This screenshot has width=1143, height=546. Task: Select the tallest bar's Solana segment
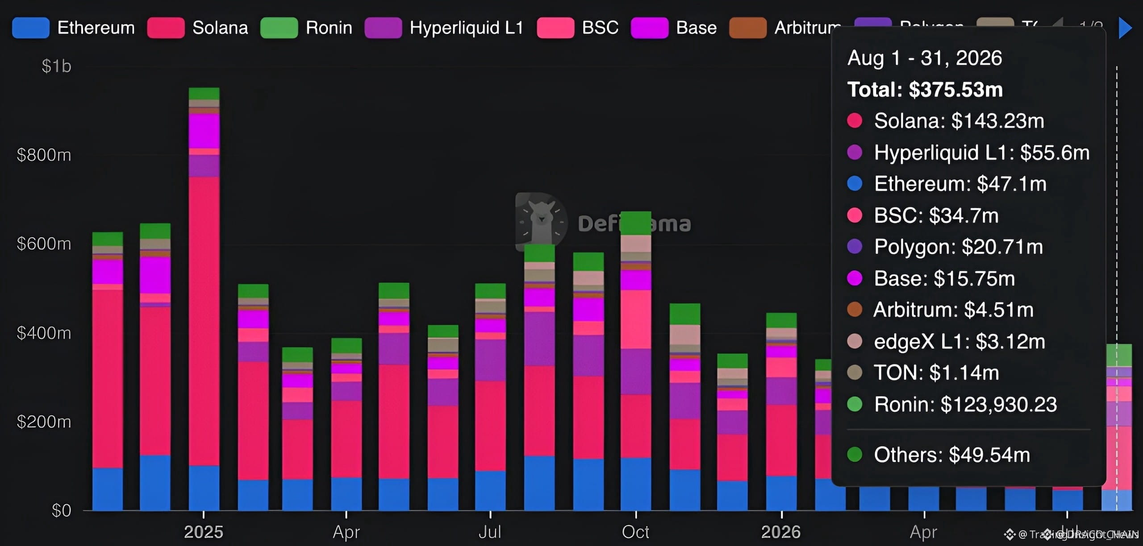tap(204, 321)
